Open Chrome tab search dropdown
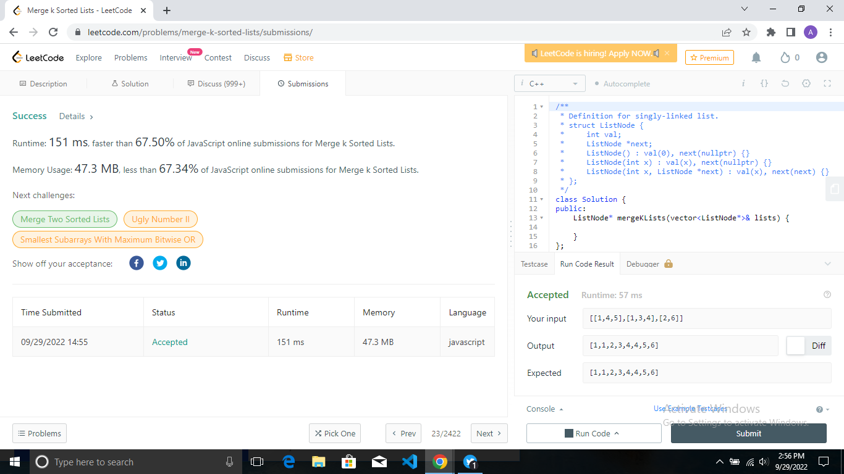Screen dimensions: 844x474 point(744,9)
